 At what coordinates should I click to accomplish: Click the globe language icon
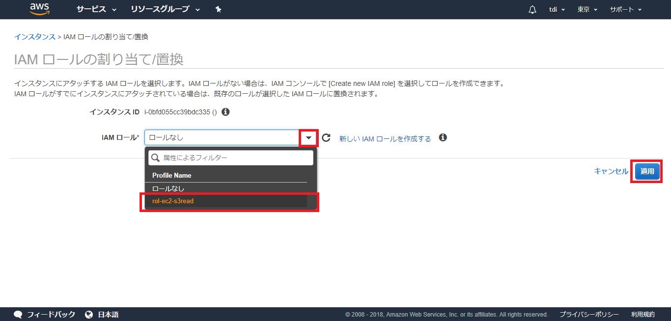pos(89,315)
